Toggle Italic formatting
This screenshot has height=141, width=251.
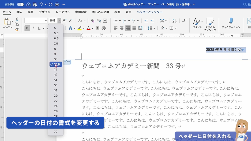coord(33,28)
